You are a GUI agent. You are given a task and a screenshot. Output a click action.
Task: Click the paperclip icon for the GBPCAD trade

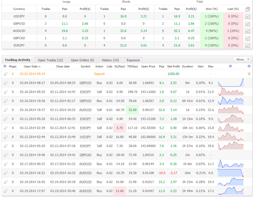coord(5,155)
